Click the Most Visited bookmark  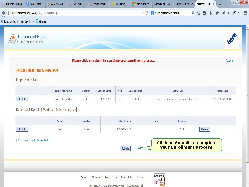click(x=9, y=21)
